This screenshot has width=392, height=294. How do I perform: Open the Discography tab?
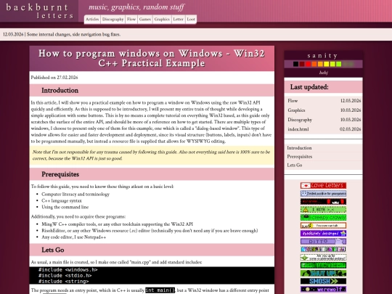[x=113, y=20]
